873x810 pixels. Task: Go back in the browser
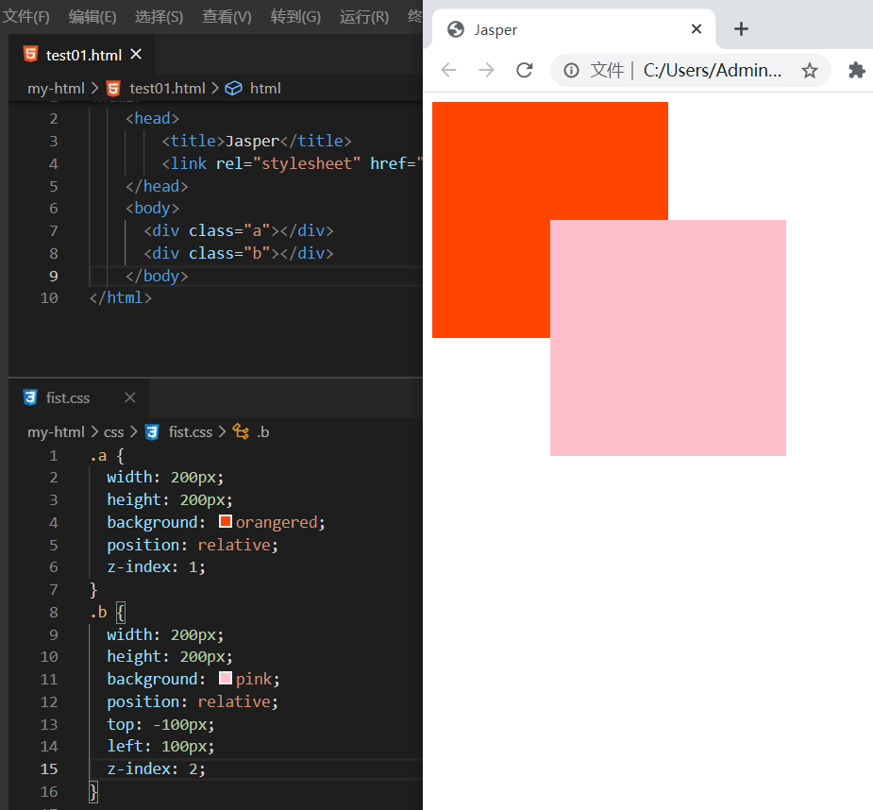(448, 70)
